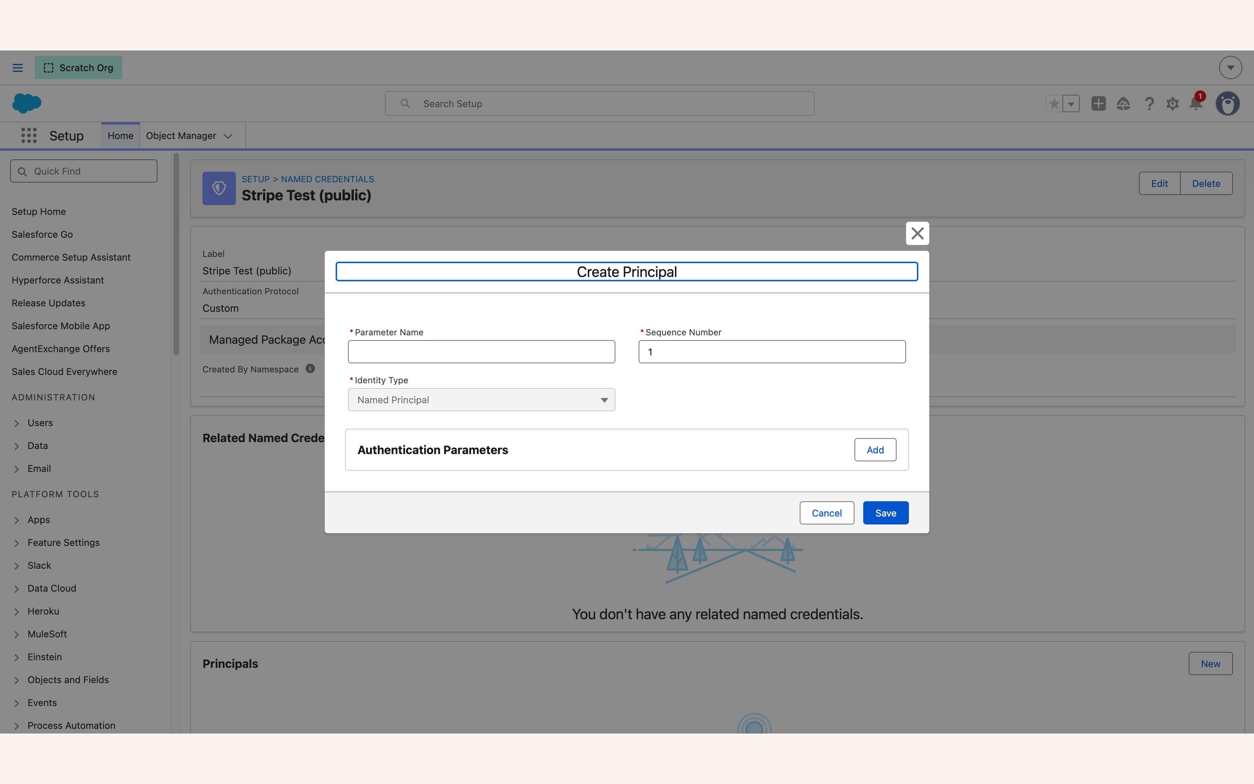Close the Create Principal dialog with X
This screenshot has width=1254, height=784.
pos(917,233)
